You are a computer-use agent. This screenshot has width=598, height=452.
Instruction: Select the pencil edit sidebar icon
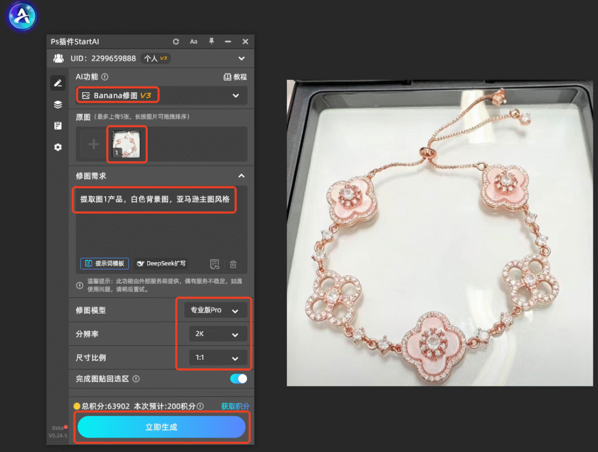point(58,83)
